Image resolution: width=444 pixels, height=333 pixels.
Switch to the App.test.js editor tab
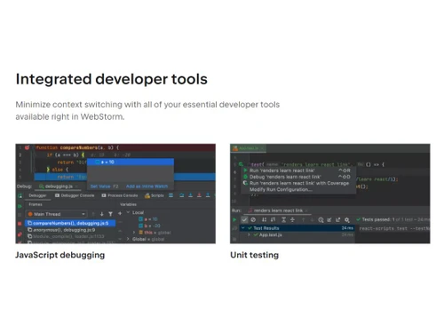click(248, 148)
